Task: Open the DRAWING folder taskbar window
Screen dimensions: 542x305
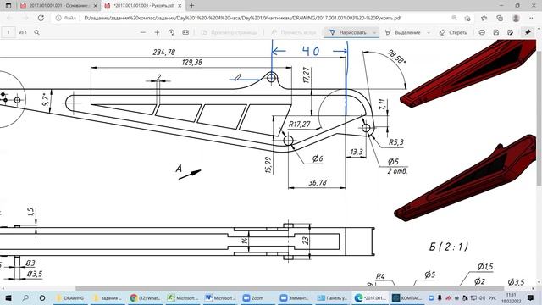Action: click(x=70, y=297)
